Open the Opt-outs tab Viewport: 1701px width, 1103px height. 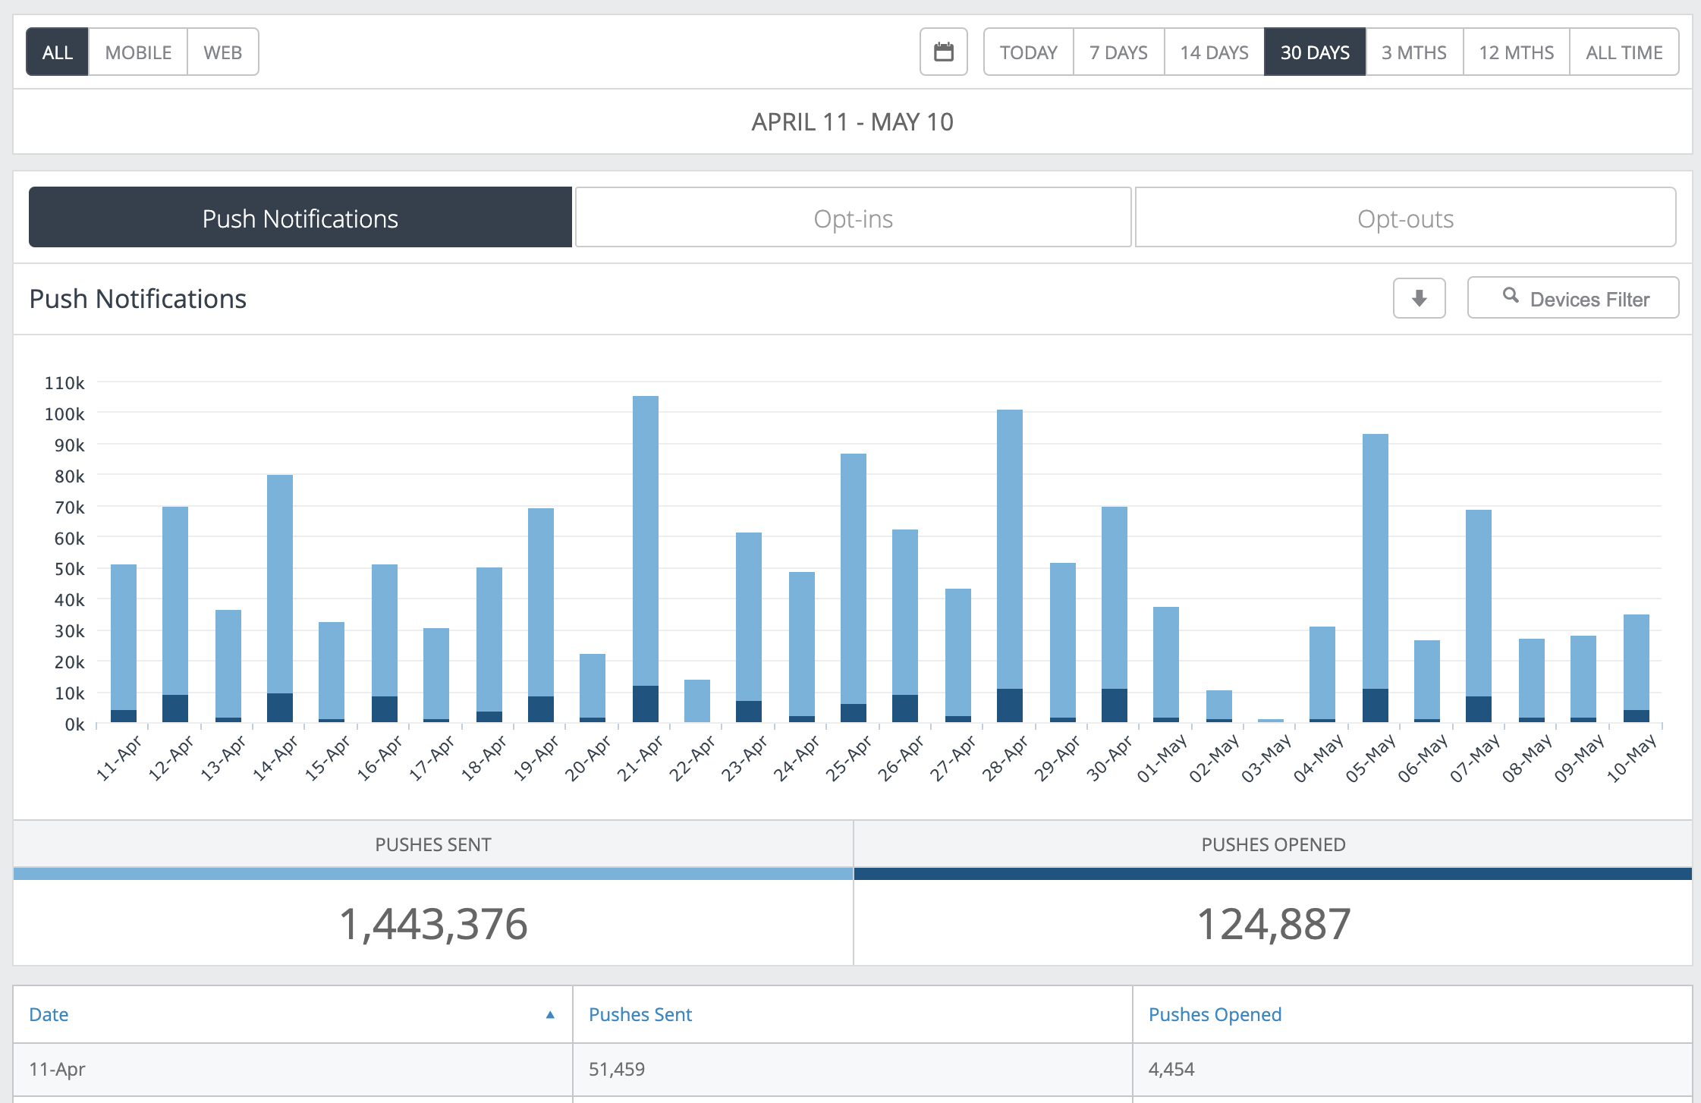tap(1405, 218)
